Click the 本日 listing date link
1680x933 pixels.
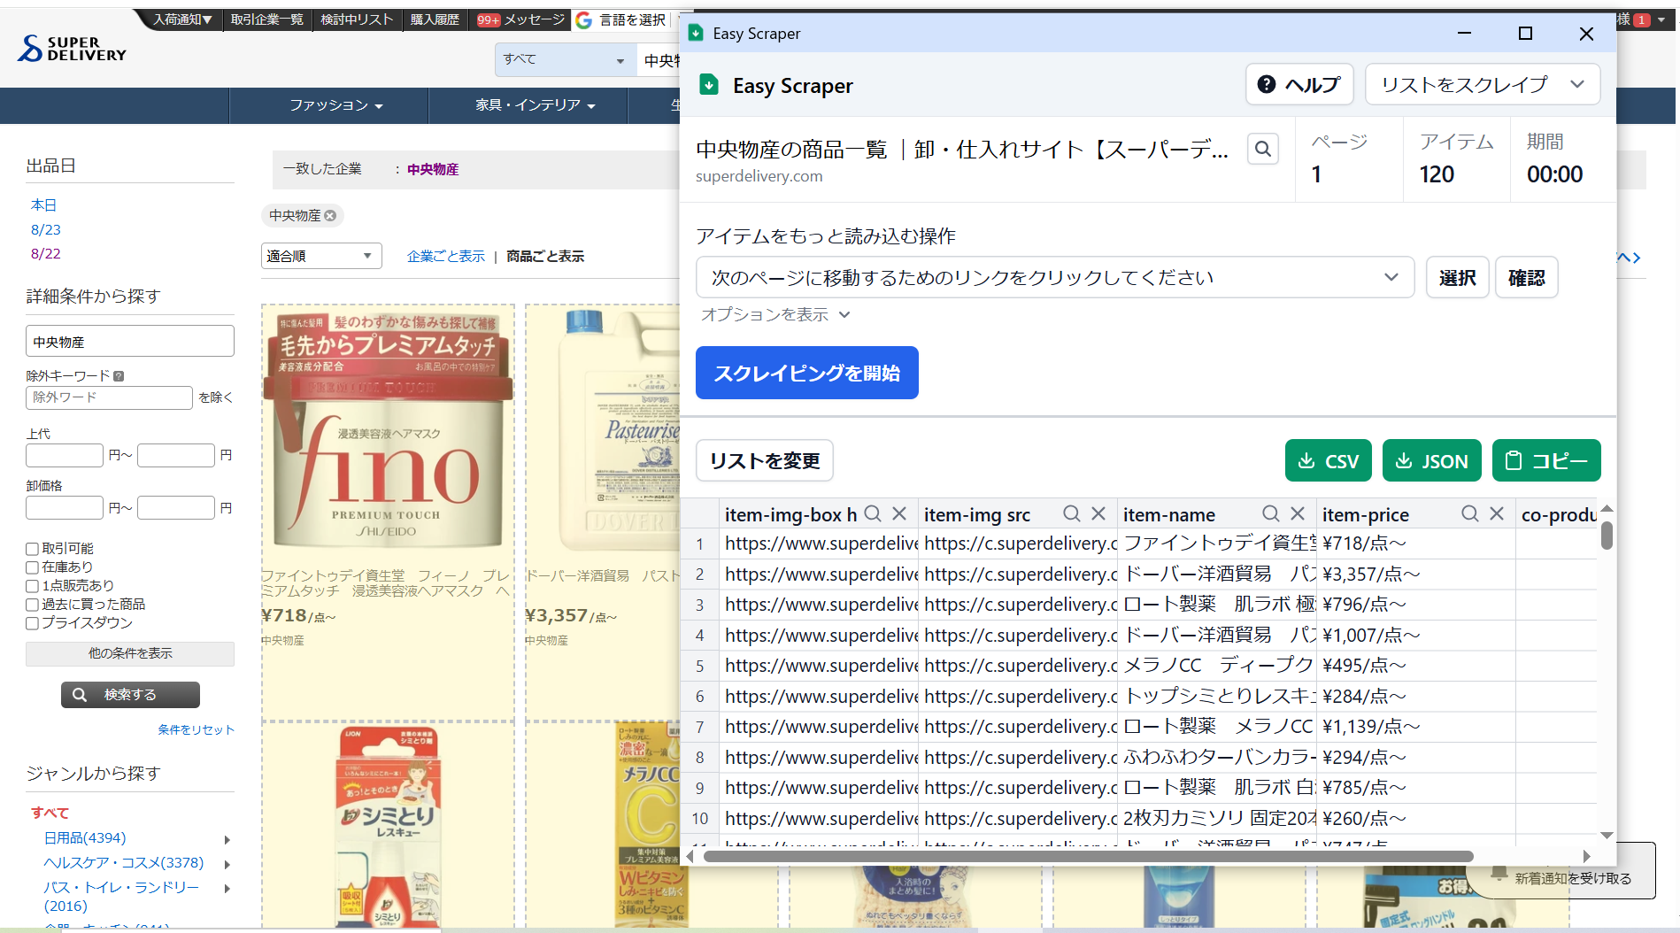pos(43,204)
